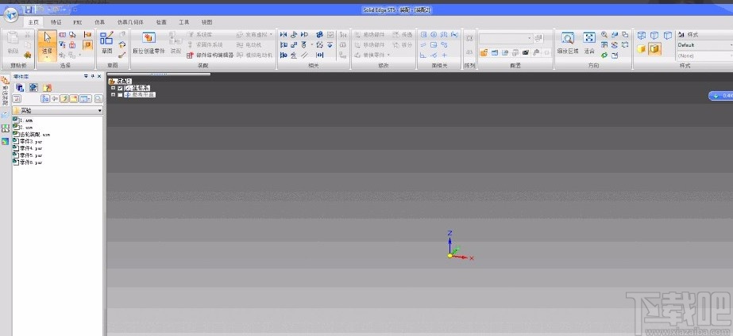This screenshot has width=733, height=336.
Task: Select file 2.asm in parts library
Action: point(23,127)
